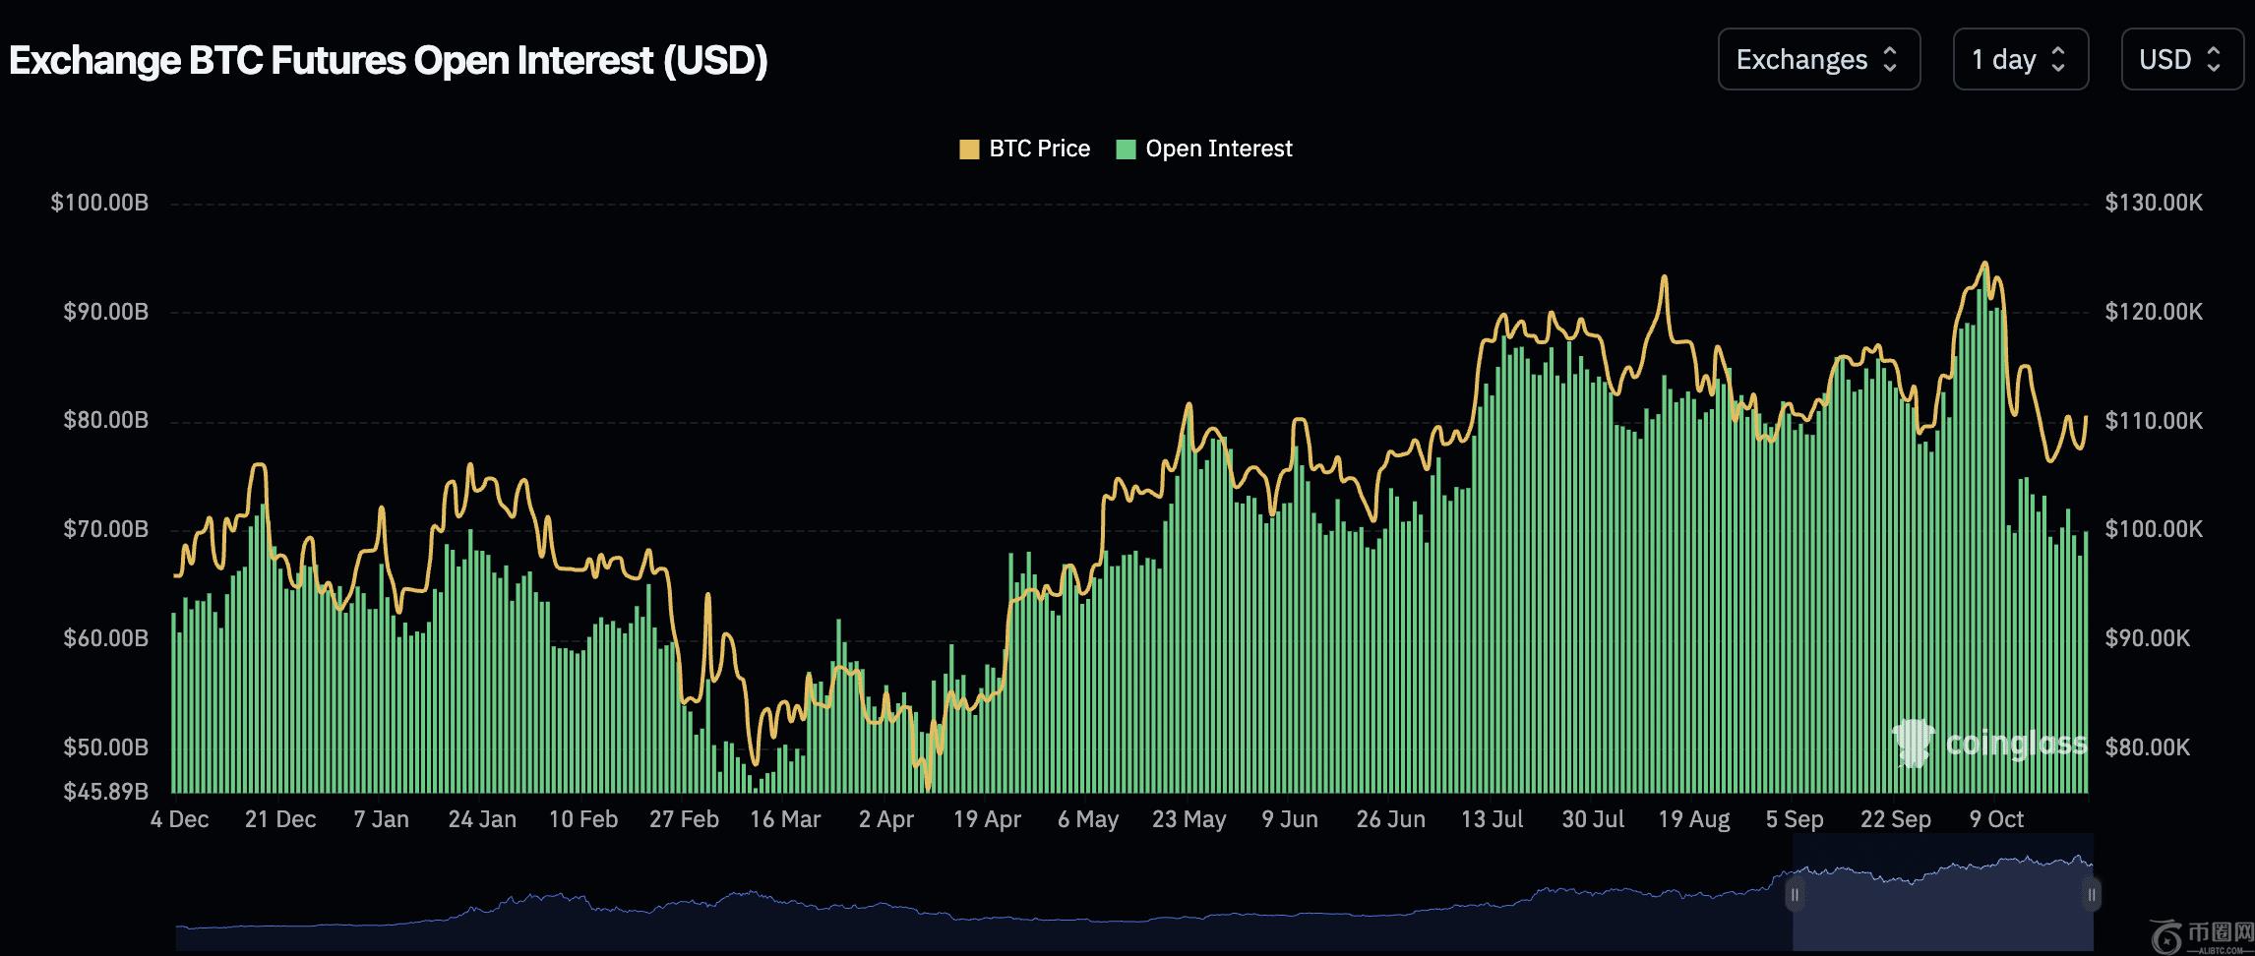The height and width of the screenshot is (956, 2255).
Task: Click the green Open Interest legend marker
Action: pos(1127,149)
